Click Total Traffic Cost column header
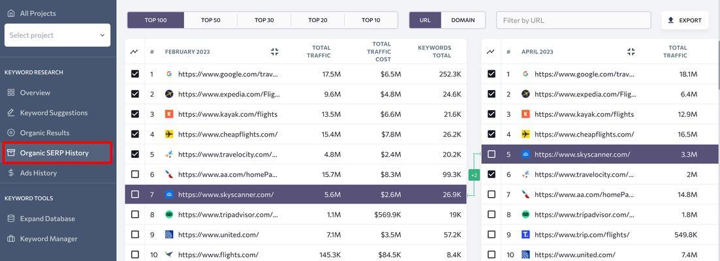 379,52
